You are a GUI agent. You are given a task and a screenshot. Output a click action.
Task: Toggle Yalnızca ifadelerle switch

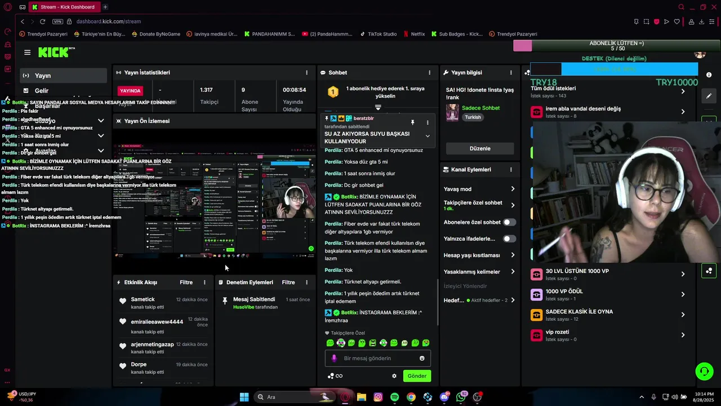pos(509,239)
